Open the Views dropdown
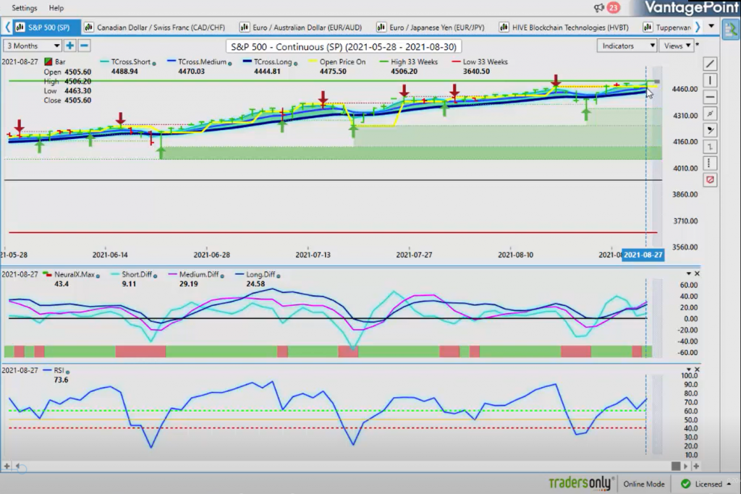Image resolution: width=741 pixels, height=494 pixels. 677,46
